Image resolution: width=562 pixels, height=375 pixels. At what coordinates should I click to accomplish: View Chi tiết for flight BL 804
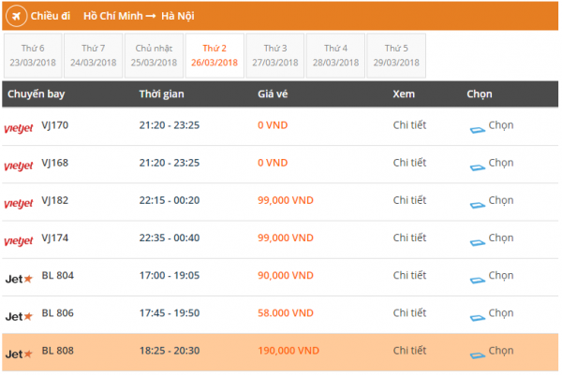click(x=409, y=276)
